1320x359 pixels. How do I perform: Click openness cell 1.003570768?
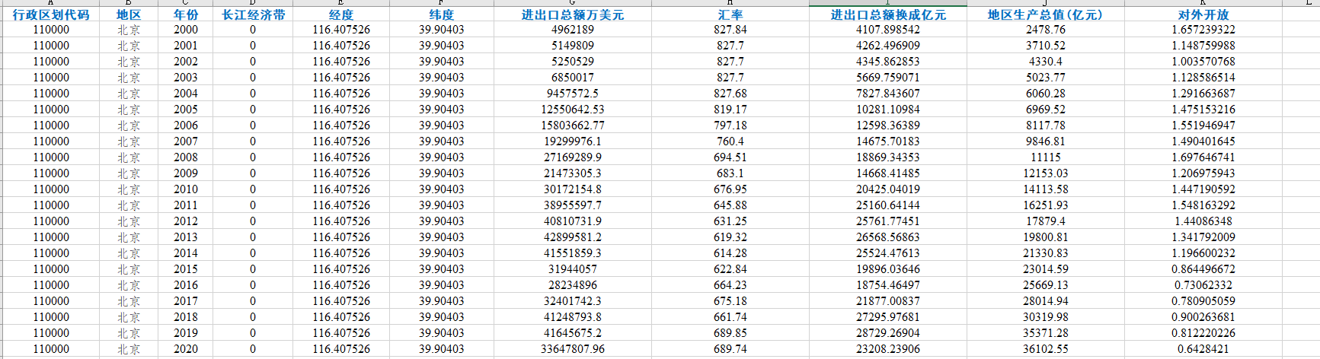pos(1203,62)
